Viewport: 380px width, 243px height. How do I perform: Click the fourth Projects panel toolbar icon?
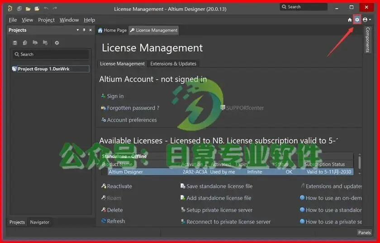pos(45,43)
